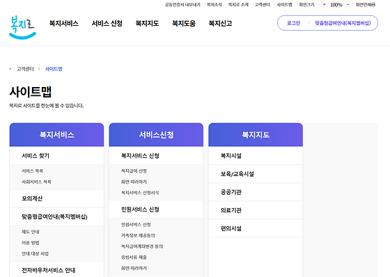The width and height of the screenshot is (390, 277).
Task: Open 이용 방법 link
Action: (x=31, y=243)
